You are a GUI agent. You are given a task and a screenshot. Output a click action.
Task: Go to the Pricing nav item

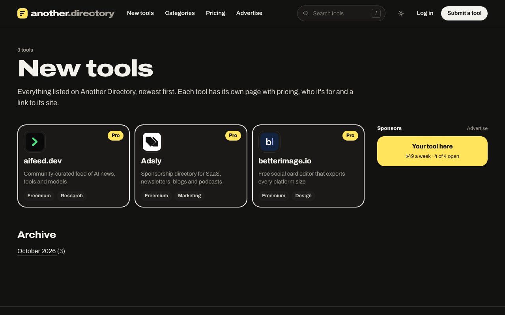tap(215, 13)
